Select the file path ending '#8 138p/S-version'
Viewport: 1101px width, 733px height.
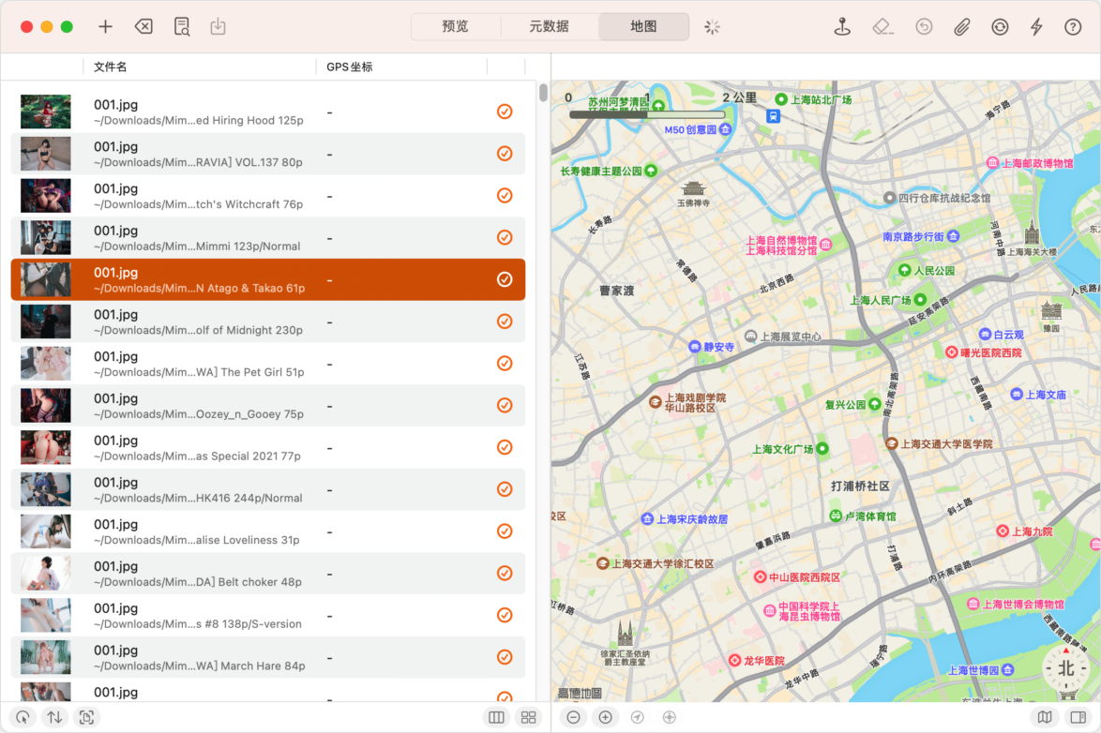pyautogui.click(x=198, y=624)
